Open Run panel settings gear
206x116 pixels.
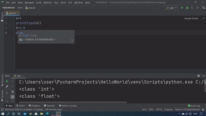[199, 76]
